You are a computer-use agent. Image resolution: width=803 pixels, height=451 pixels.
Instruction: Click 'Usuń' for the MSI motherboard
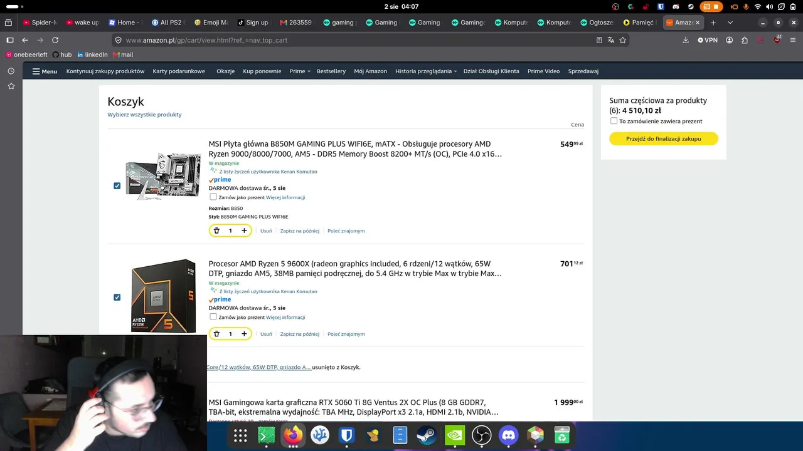pos(266,231)
